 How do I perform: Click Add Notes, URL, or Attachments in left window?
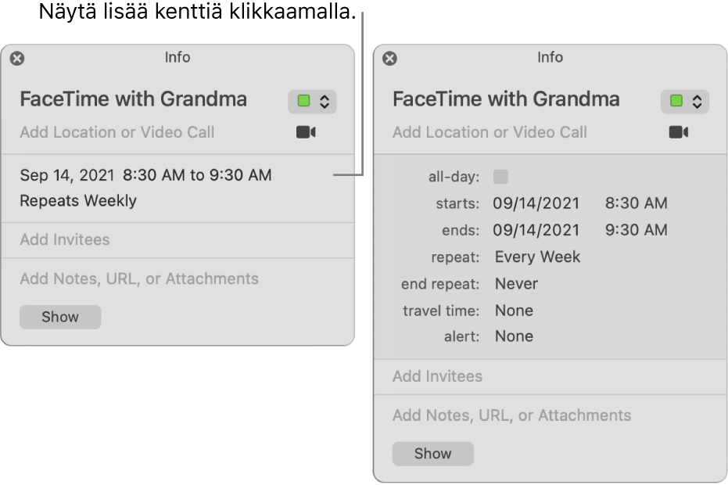coord(139,278)
